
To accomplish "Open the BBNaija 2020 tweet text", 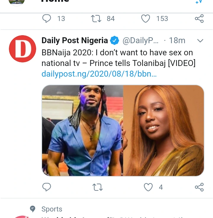I will click(118, 58).
